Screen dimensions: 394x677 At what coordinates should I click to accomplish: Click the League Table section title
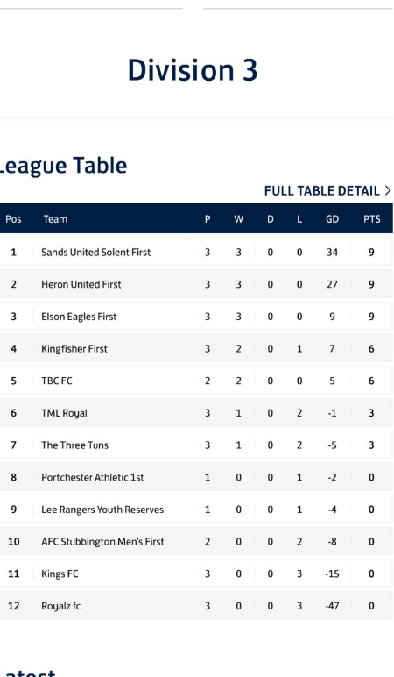pyautogui.click(x=63, y=166)
